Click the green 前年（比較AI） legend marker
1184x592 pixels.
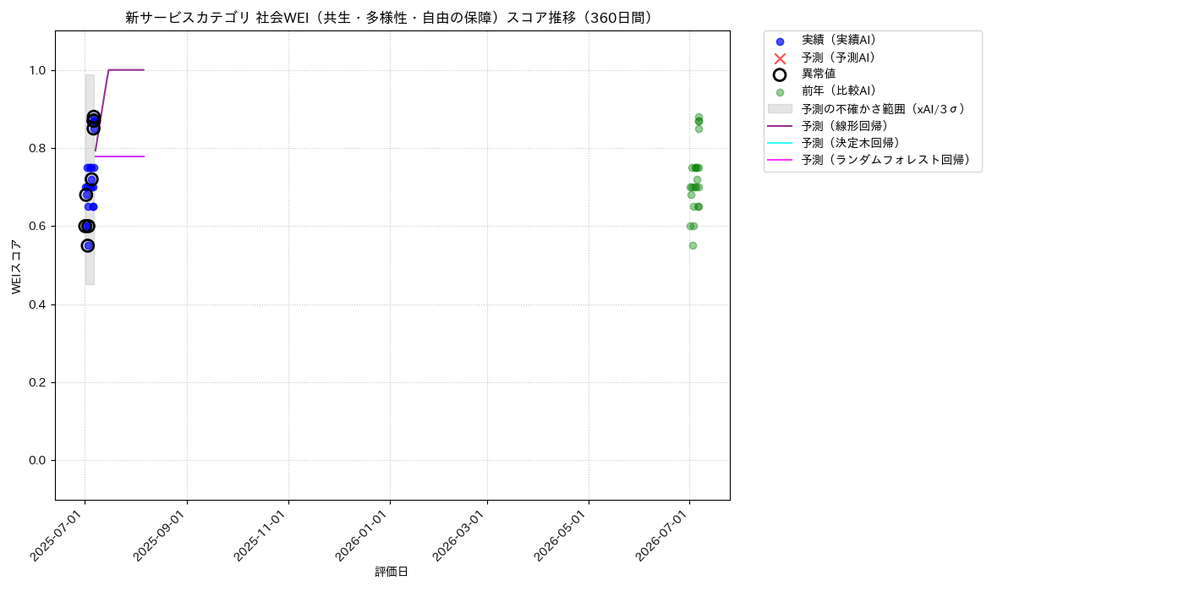click(x=780, y=92)
